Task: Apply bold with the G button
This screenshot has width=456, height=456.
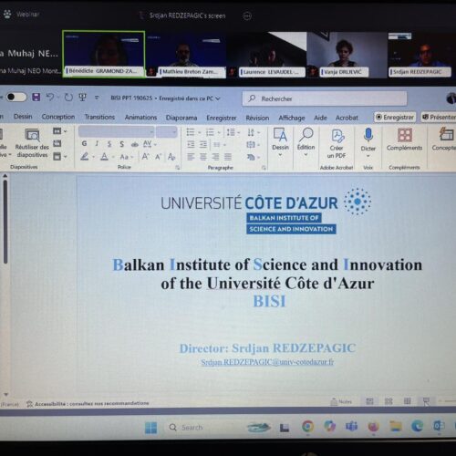Action: (84, 143)
